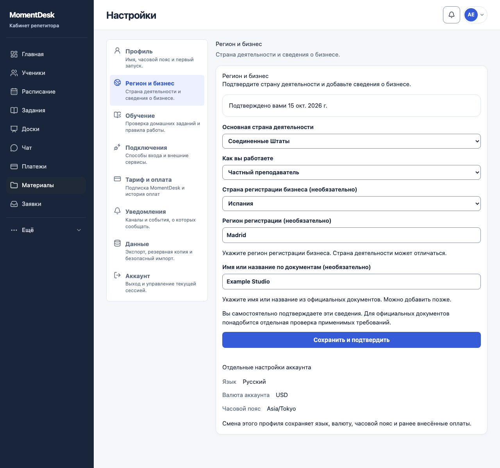Open Регион и бизнес settings tab
This screenshot has height=468, width=500.
pyautogui.click(x=157, y=90)
